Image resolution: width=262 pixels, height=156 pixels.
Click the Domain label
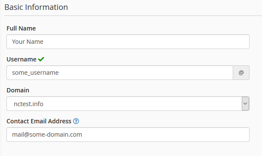coord(18,90)
